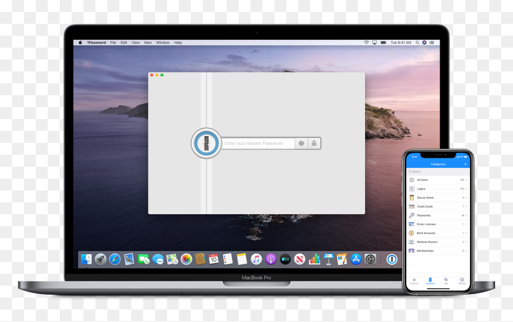This screenshot has width=513, height=322.
Task: Tap the Passwords key icon on iPhone
Action: click(412, 215)
